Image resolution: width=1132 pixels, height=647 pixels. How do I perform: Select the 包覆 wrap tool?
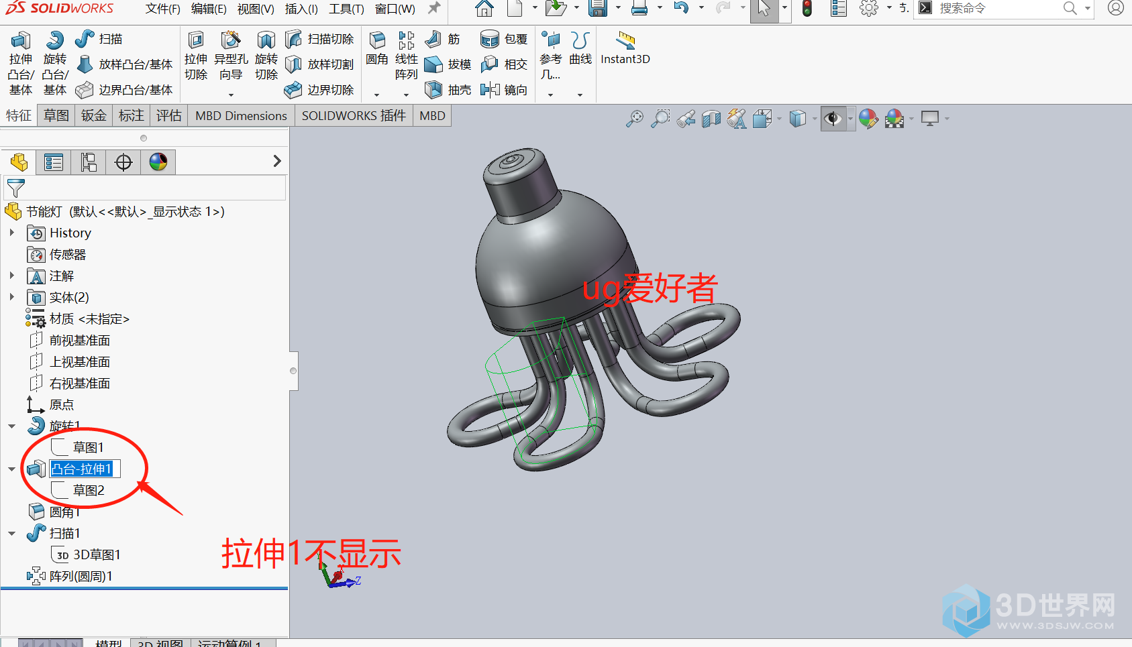(504, 39)
